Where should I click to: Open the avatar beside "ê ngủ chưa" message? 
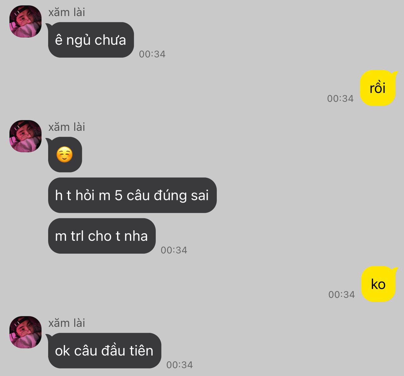(25, 21)
